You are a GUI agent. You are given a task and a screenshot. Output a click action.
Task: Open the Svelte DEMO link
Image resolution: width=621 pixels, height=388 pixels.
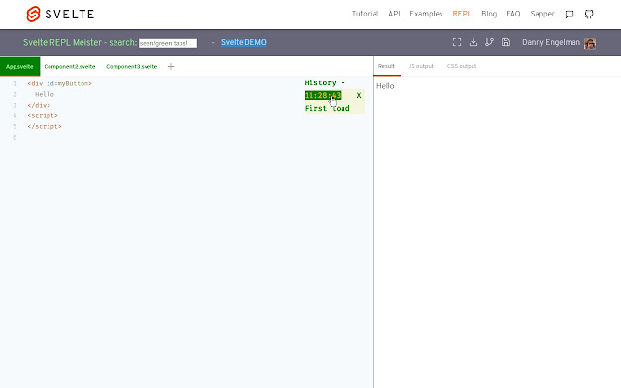[x=244, y=42]
